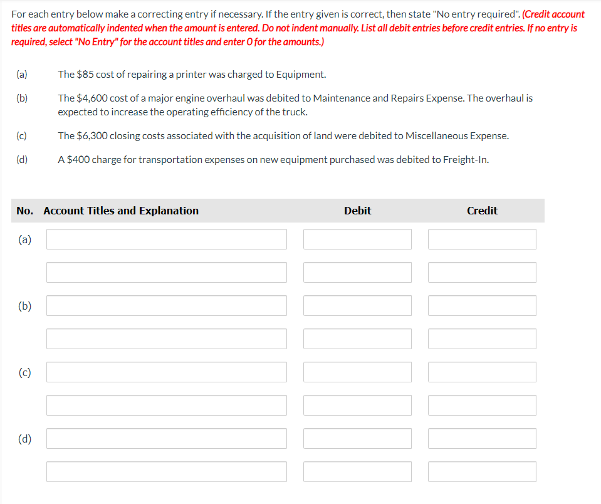Select the first debit field for entry (b)
Viewport: 601px width, 504px height.
coord(357,305)
